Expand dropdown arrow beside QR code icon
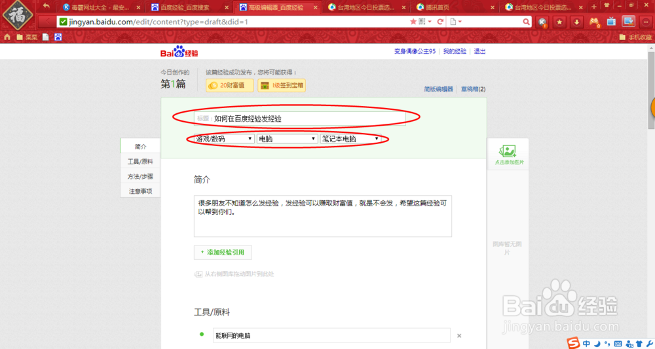The width and height of the screenshot is (655, 349). (x=430, y=22)
